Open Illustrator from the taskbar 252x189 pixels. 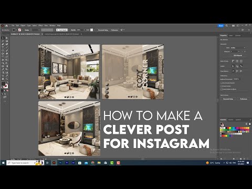coord(54,163)
